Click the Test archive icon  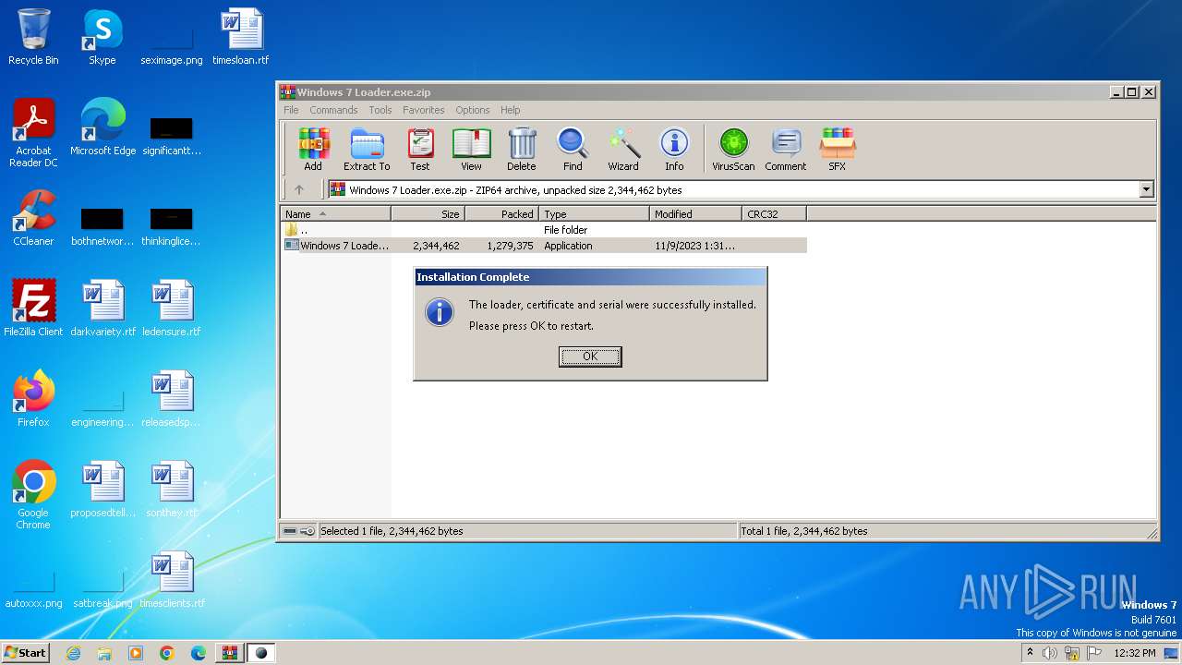[x=420, y=150]
